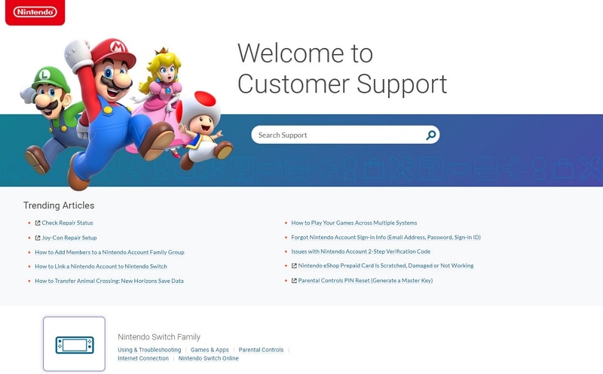Click the Nintendo Switch console icon
603x374 pixels.
(x=74, y=345)
